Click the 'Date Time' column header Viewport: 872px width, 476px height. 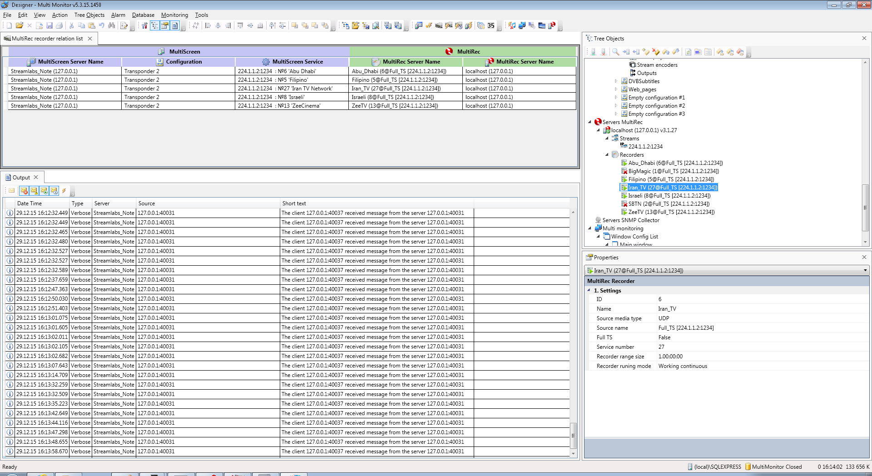[30, 203]
